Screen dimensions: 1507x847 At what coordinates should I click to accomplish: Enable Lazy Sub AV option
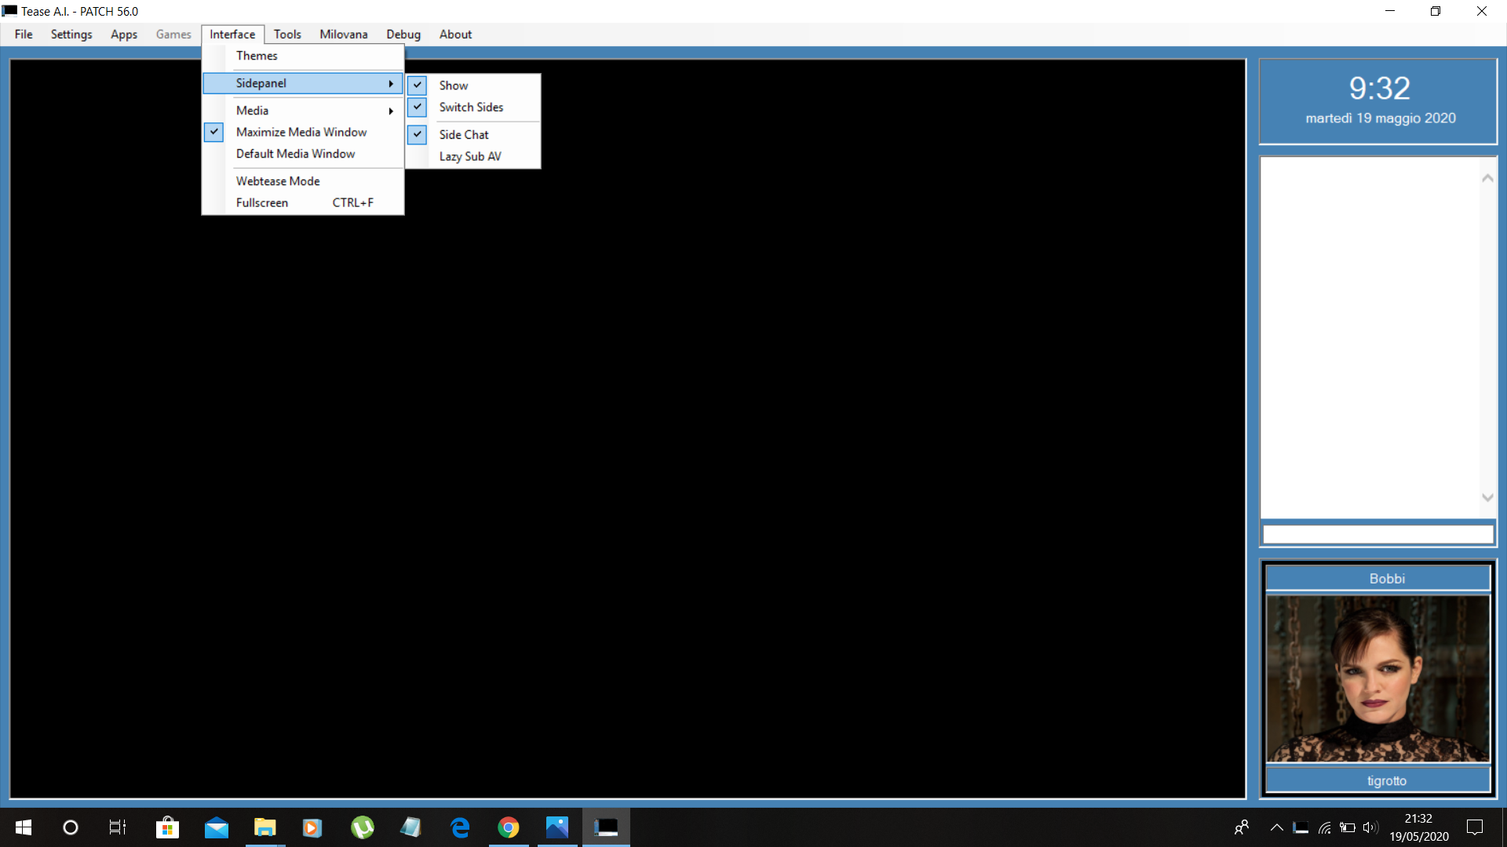tap(473, 156)
